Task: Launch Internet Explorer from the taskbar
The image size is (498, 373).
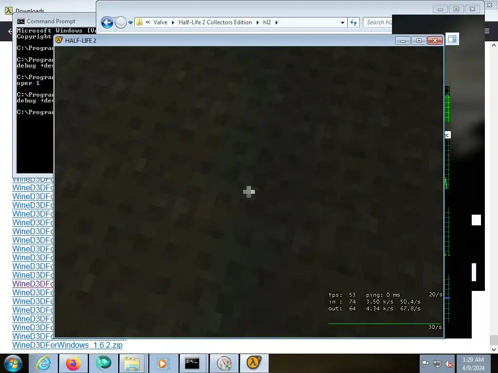Action: coord(43,363)
